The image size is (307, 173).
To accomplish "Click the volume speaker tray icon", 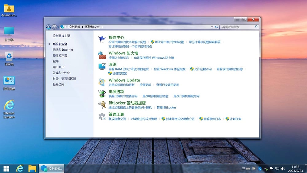I will (x=283, y=168).
